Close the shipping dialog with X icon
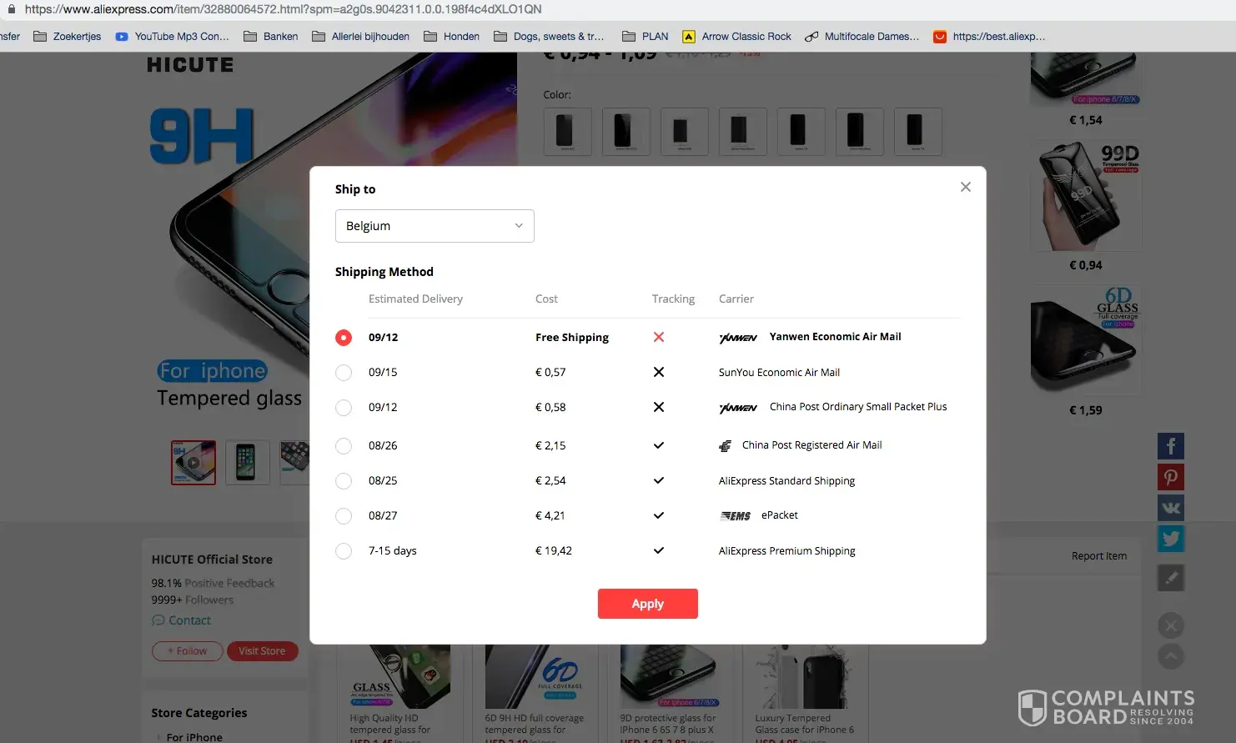The height and width of the screenshot is (743, 1236). pyautogui.click(x=965, y=187)
